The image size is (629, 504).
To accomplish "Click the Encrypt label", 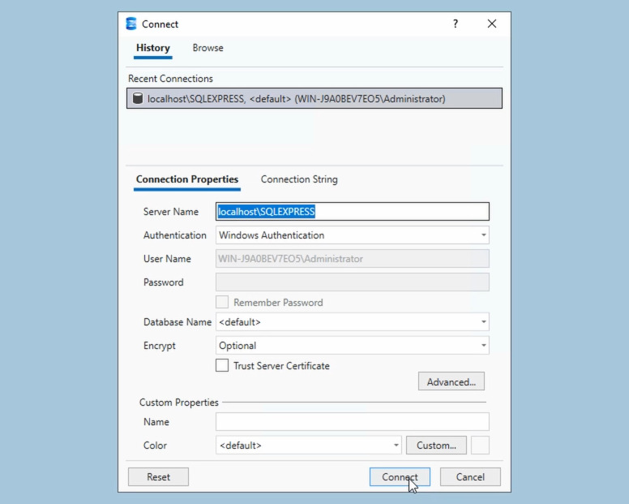I will pyautogui.click(x=159, y=346).
